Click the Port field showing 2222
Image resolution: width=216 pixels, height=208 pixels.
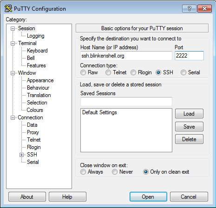click(189, 56)
